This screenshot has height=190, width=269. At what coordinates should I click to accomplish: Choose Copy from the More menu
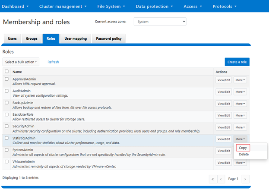(243, 148)
